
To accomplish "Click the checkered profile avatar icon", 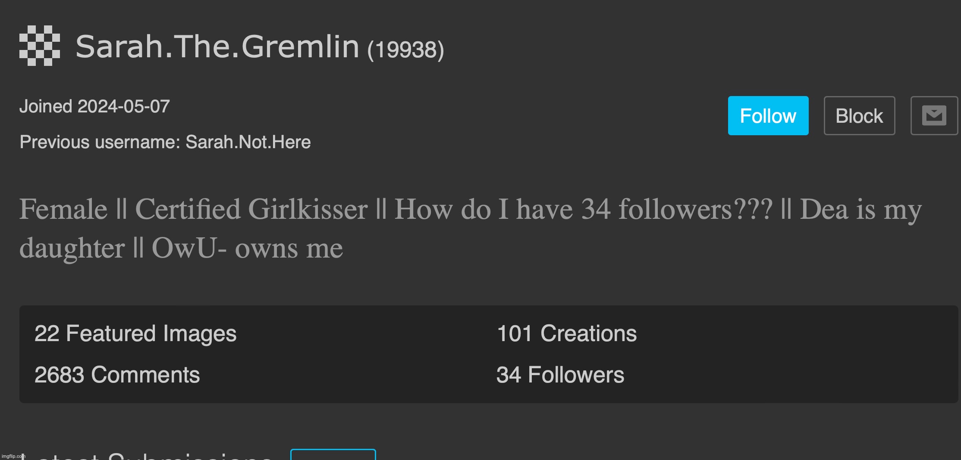I will [40, 46].
